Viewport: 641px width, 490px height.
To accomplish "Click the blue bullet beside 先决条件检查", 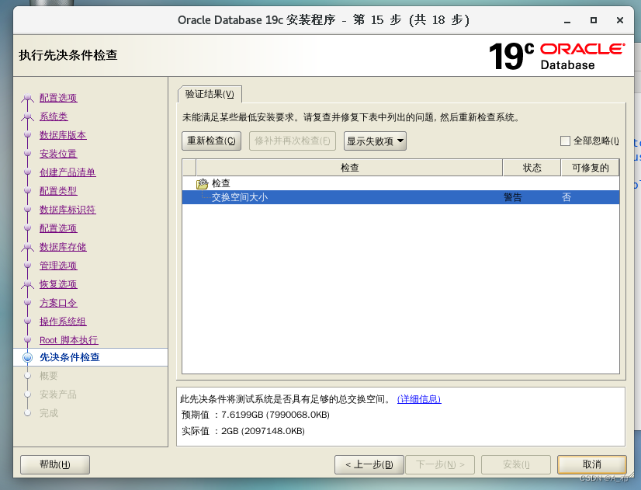I will [x=27, y=357].
